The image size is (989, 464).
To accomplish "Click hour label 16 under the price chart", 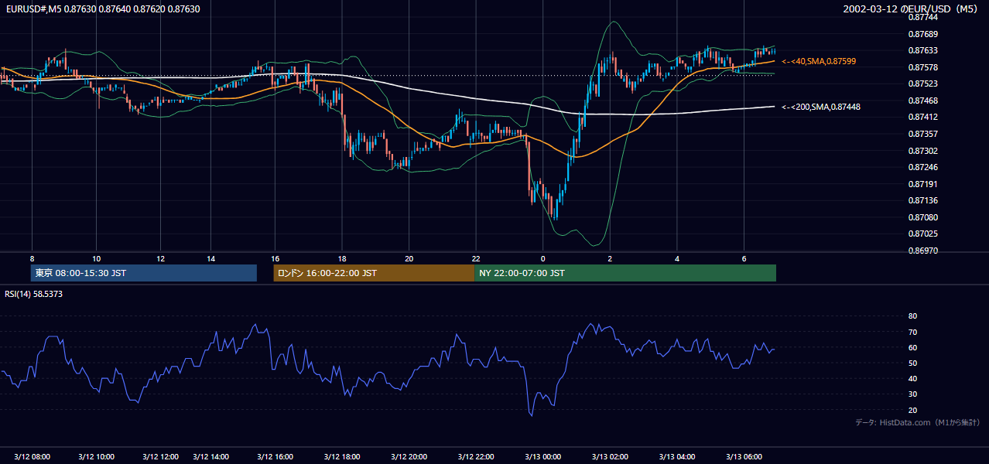I will point(275,258).
